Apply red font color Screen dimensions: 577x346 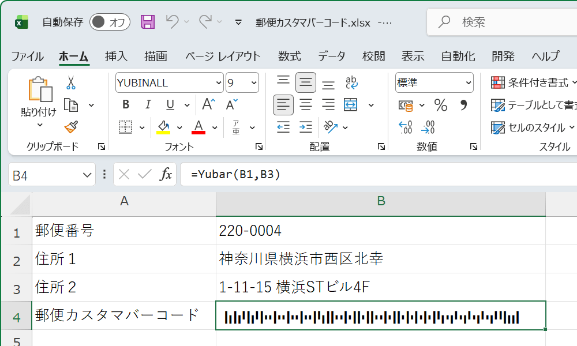click(x=198, y=127)
